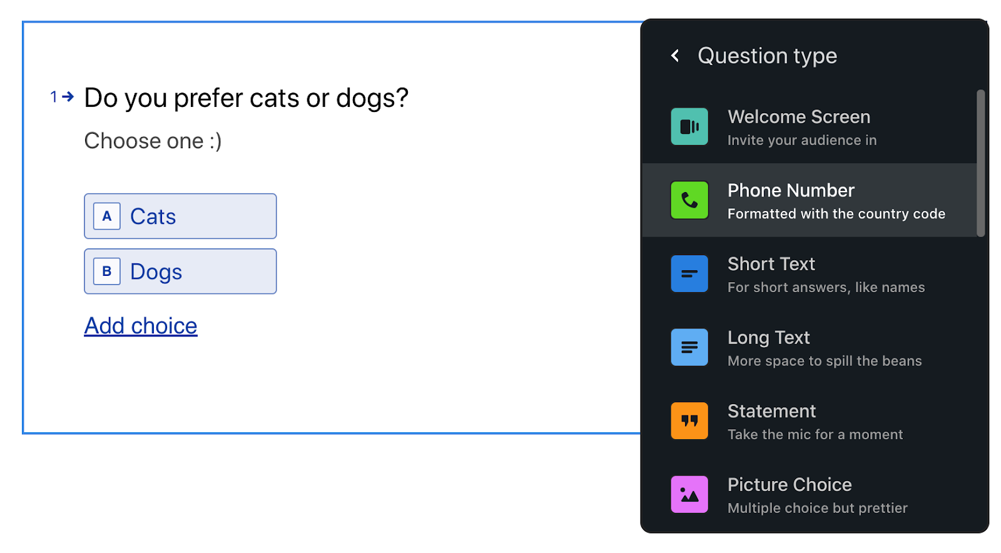Click the Question type panel scrollbar
Screen dimensions: 1001x553
click(x=980, y=163)
